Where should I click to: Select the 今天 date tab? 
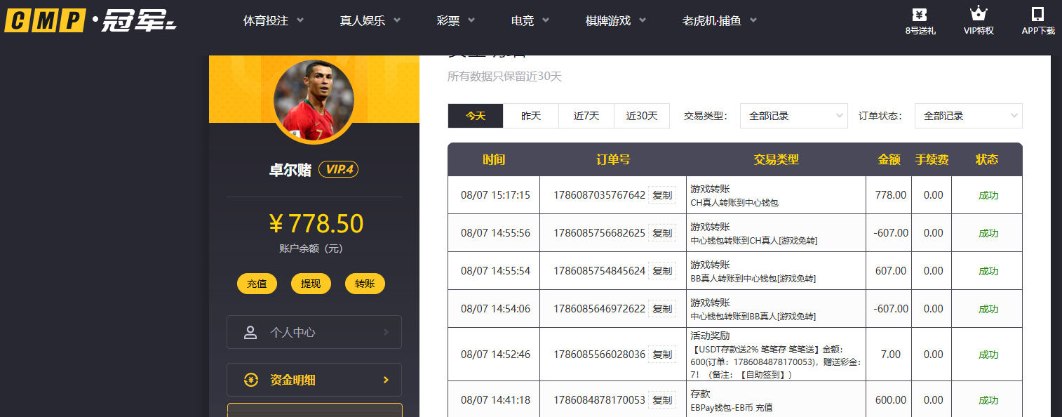pyautogui.click(x=476, y=116)
